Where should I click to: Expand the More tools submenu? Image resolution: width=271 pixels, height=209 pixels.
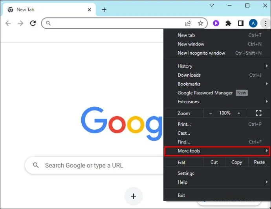pos(217,151)
